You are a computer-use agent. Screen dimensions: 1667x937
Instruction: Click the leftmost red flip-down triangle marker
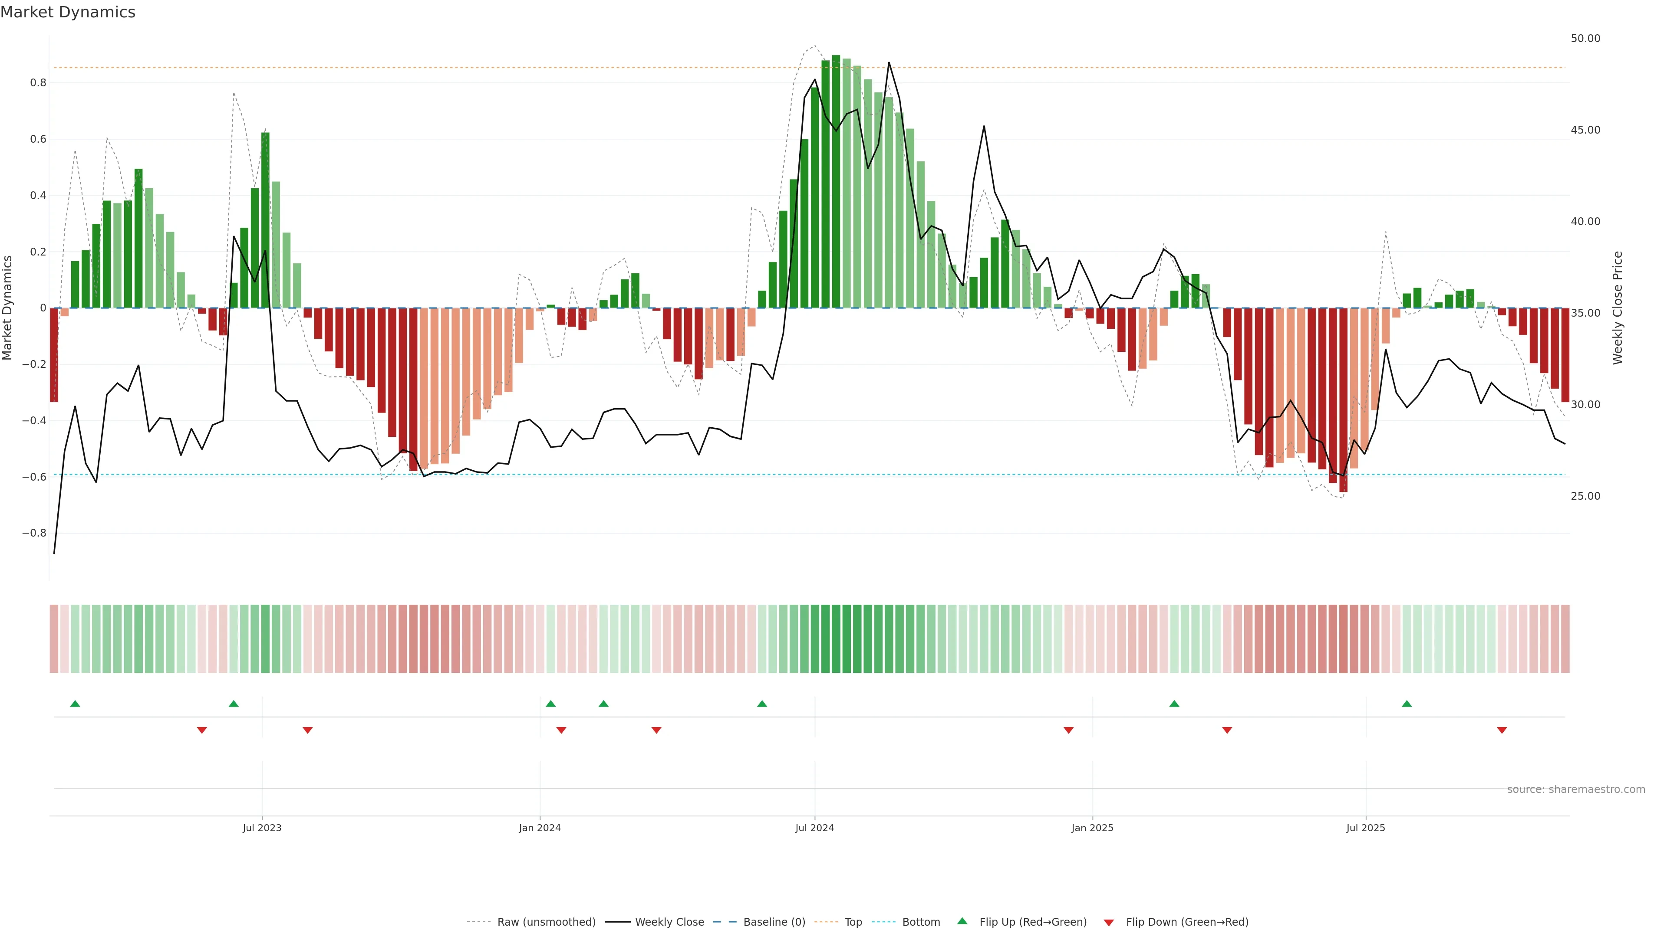pos(202,730)
